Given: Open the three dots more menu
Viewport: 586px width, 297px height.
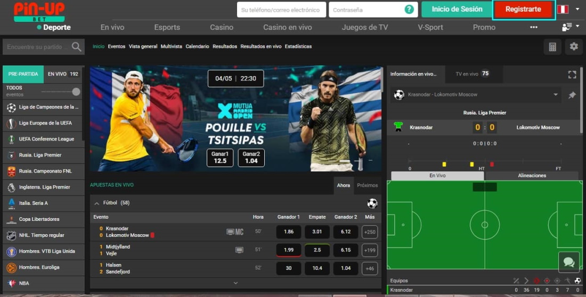Looking at the screenshot, I should (x=534, y=27).
